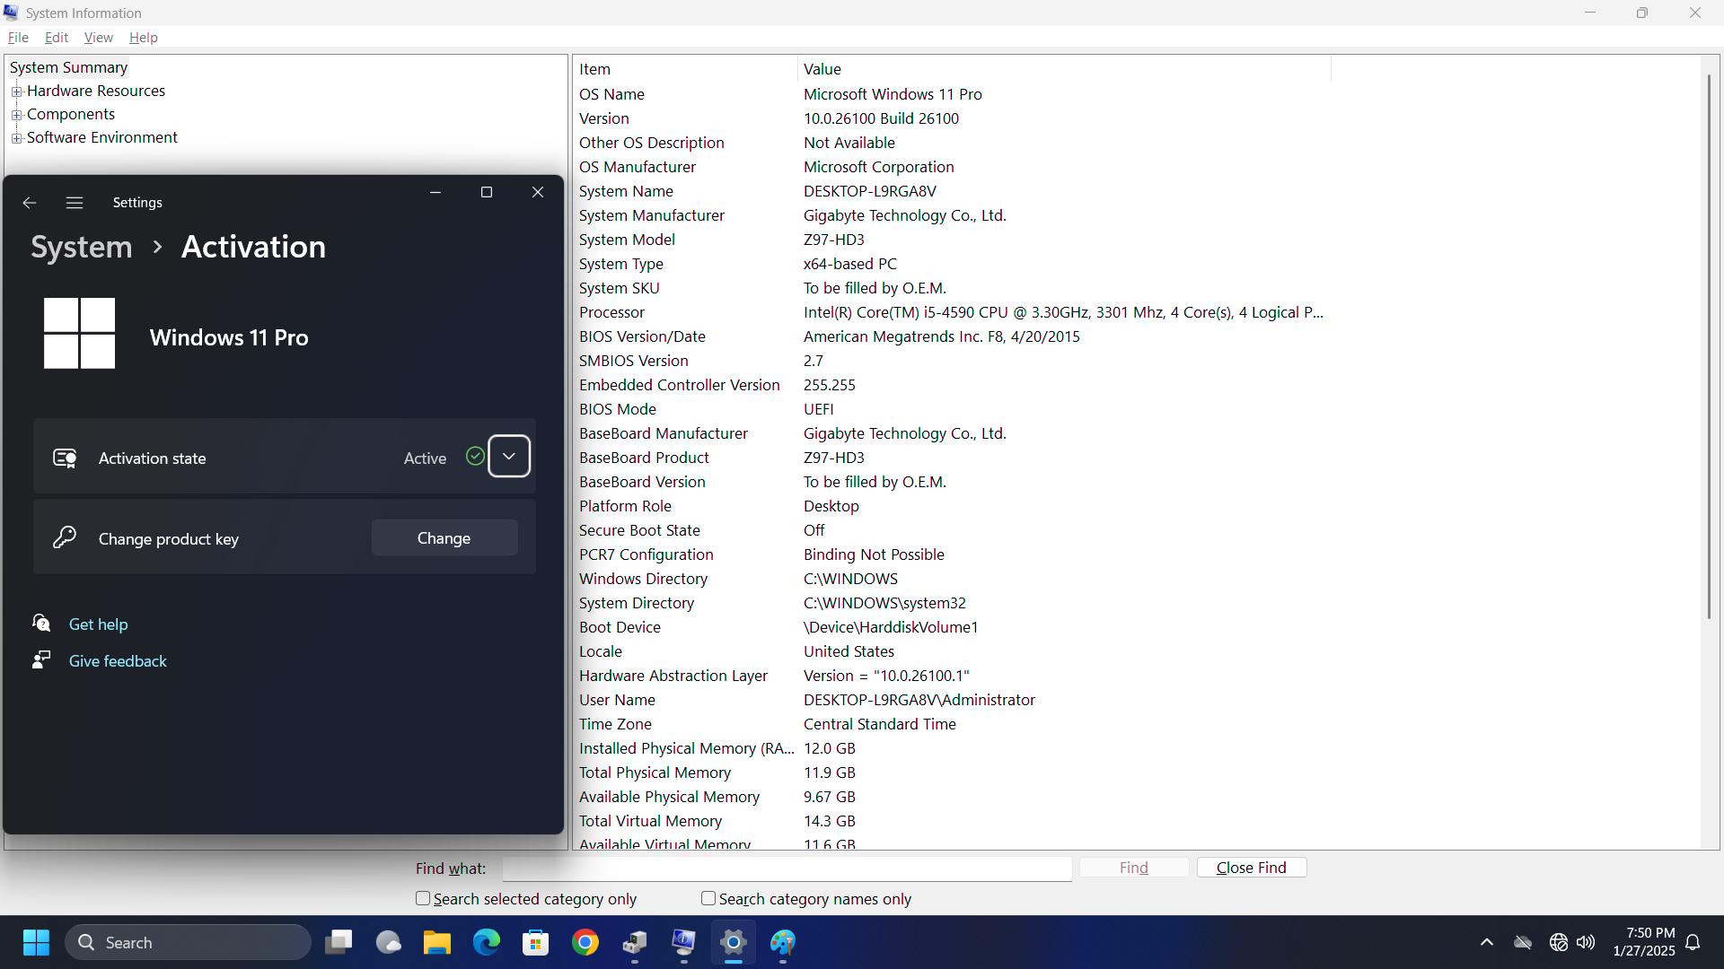This screenshot has height=969, width=1724.
Task: Click the 'Central Standard Time' value
Action: tap(880, 724)
